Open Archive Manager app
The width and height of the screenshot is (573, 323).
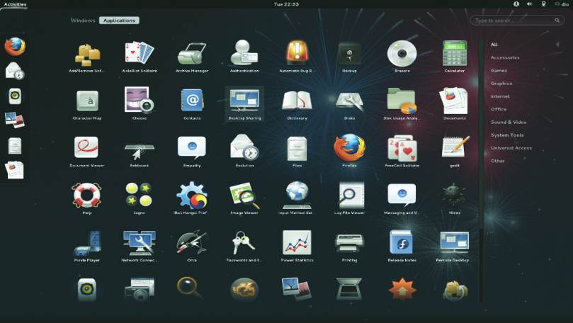191,55
